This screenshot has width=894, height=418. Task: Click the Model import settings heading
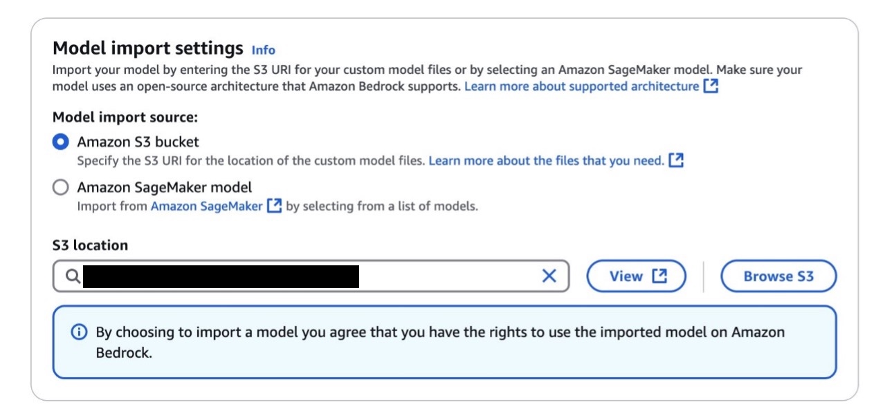(x=148, y=48)
